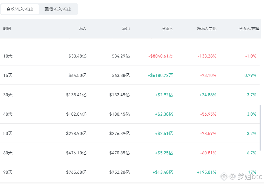This screenshot has width=264, height=184.
Task: Sort by the 净流入 column header
Action: pos(167,28)
